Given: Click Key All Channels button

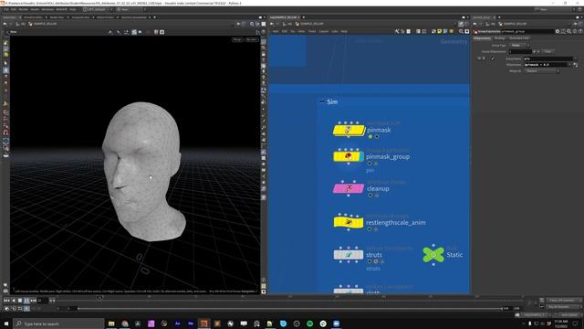Looking at the screenshot, I should [561, 307].
